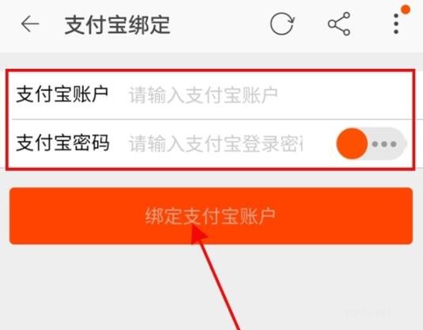Tap the share icon in the header

tap(339, 24)
